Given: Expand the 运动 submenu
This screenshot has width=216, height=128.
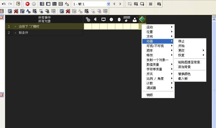Looking at the screenshot, I should 158,27.
